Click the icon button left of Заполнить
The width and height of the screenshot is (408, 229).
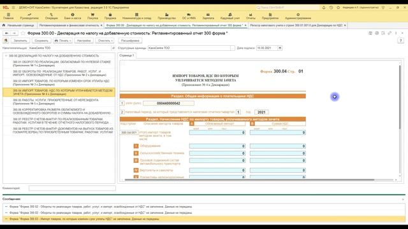(x=6, y=41)
